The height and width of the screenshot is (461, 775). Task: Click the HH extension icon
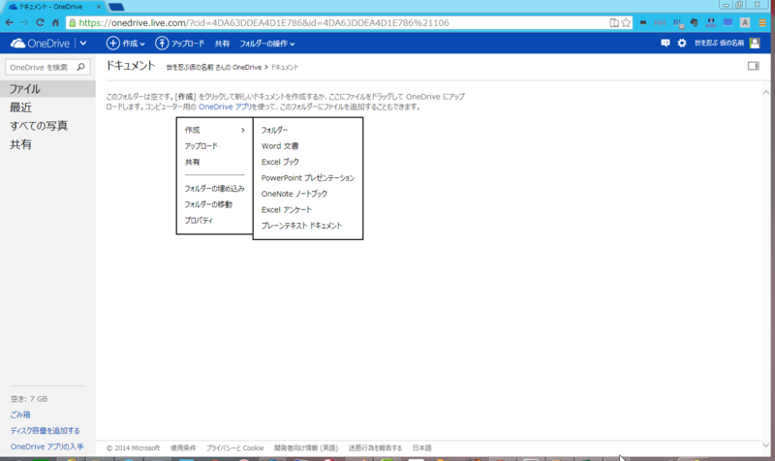pyautogui.click(x=660, y=22)
